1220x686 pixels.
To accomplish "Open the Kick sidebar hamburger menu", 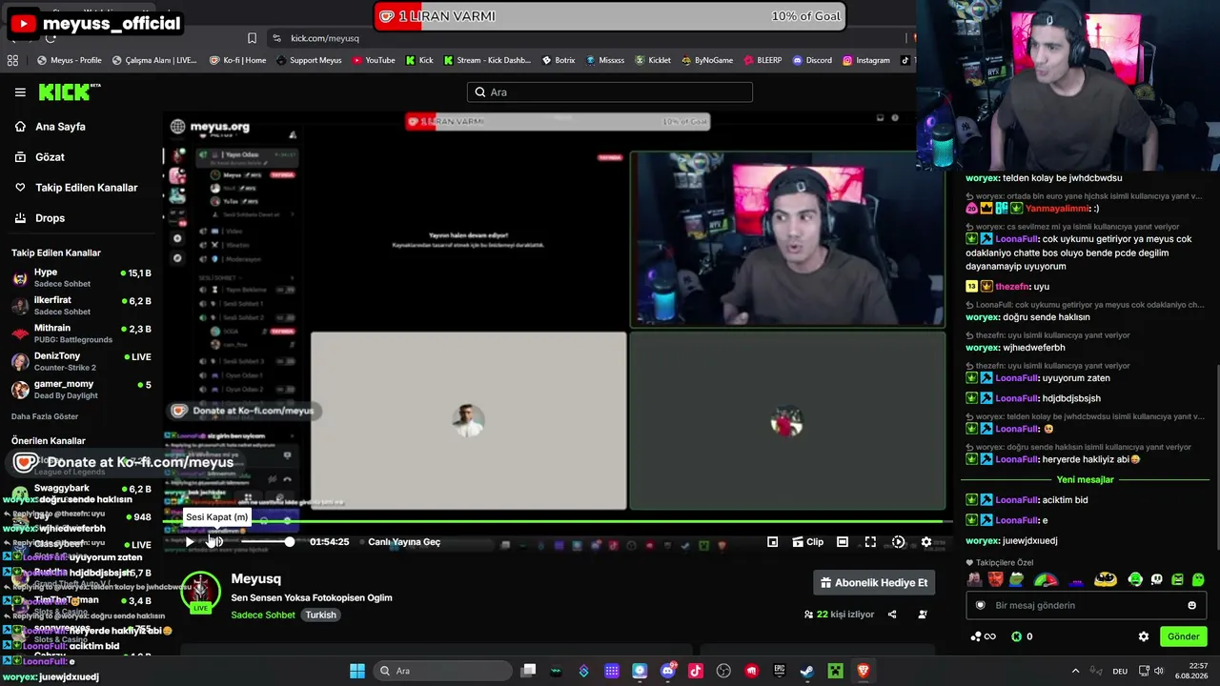I will (20, 92).
